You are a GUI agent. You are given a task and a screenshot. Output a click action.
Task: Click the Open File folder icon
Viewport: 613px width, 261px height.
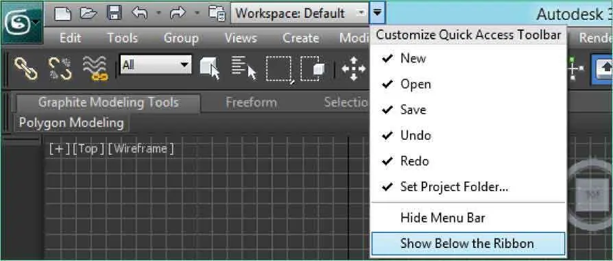[x=88, y=14]
